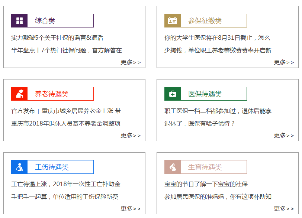Open the 参保征缴类 category heading
Image resolution: width=302 pixels, height=218 pixels.
(x=205, y=21)
